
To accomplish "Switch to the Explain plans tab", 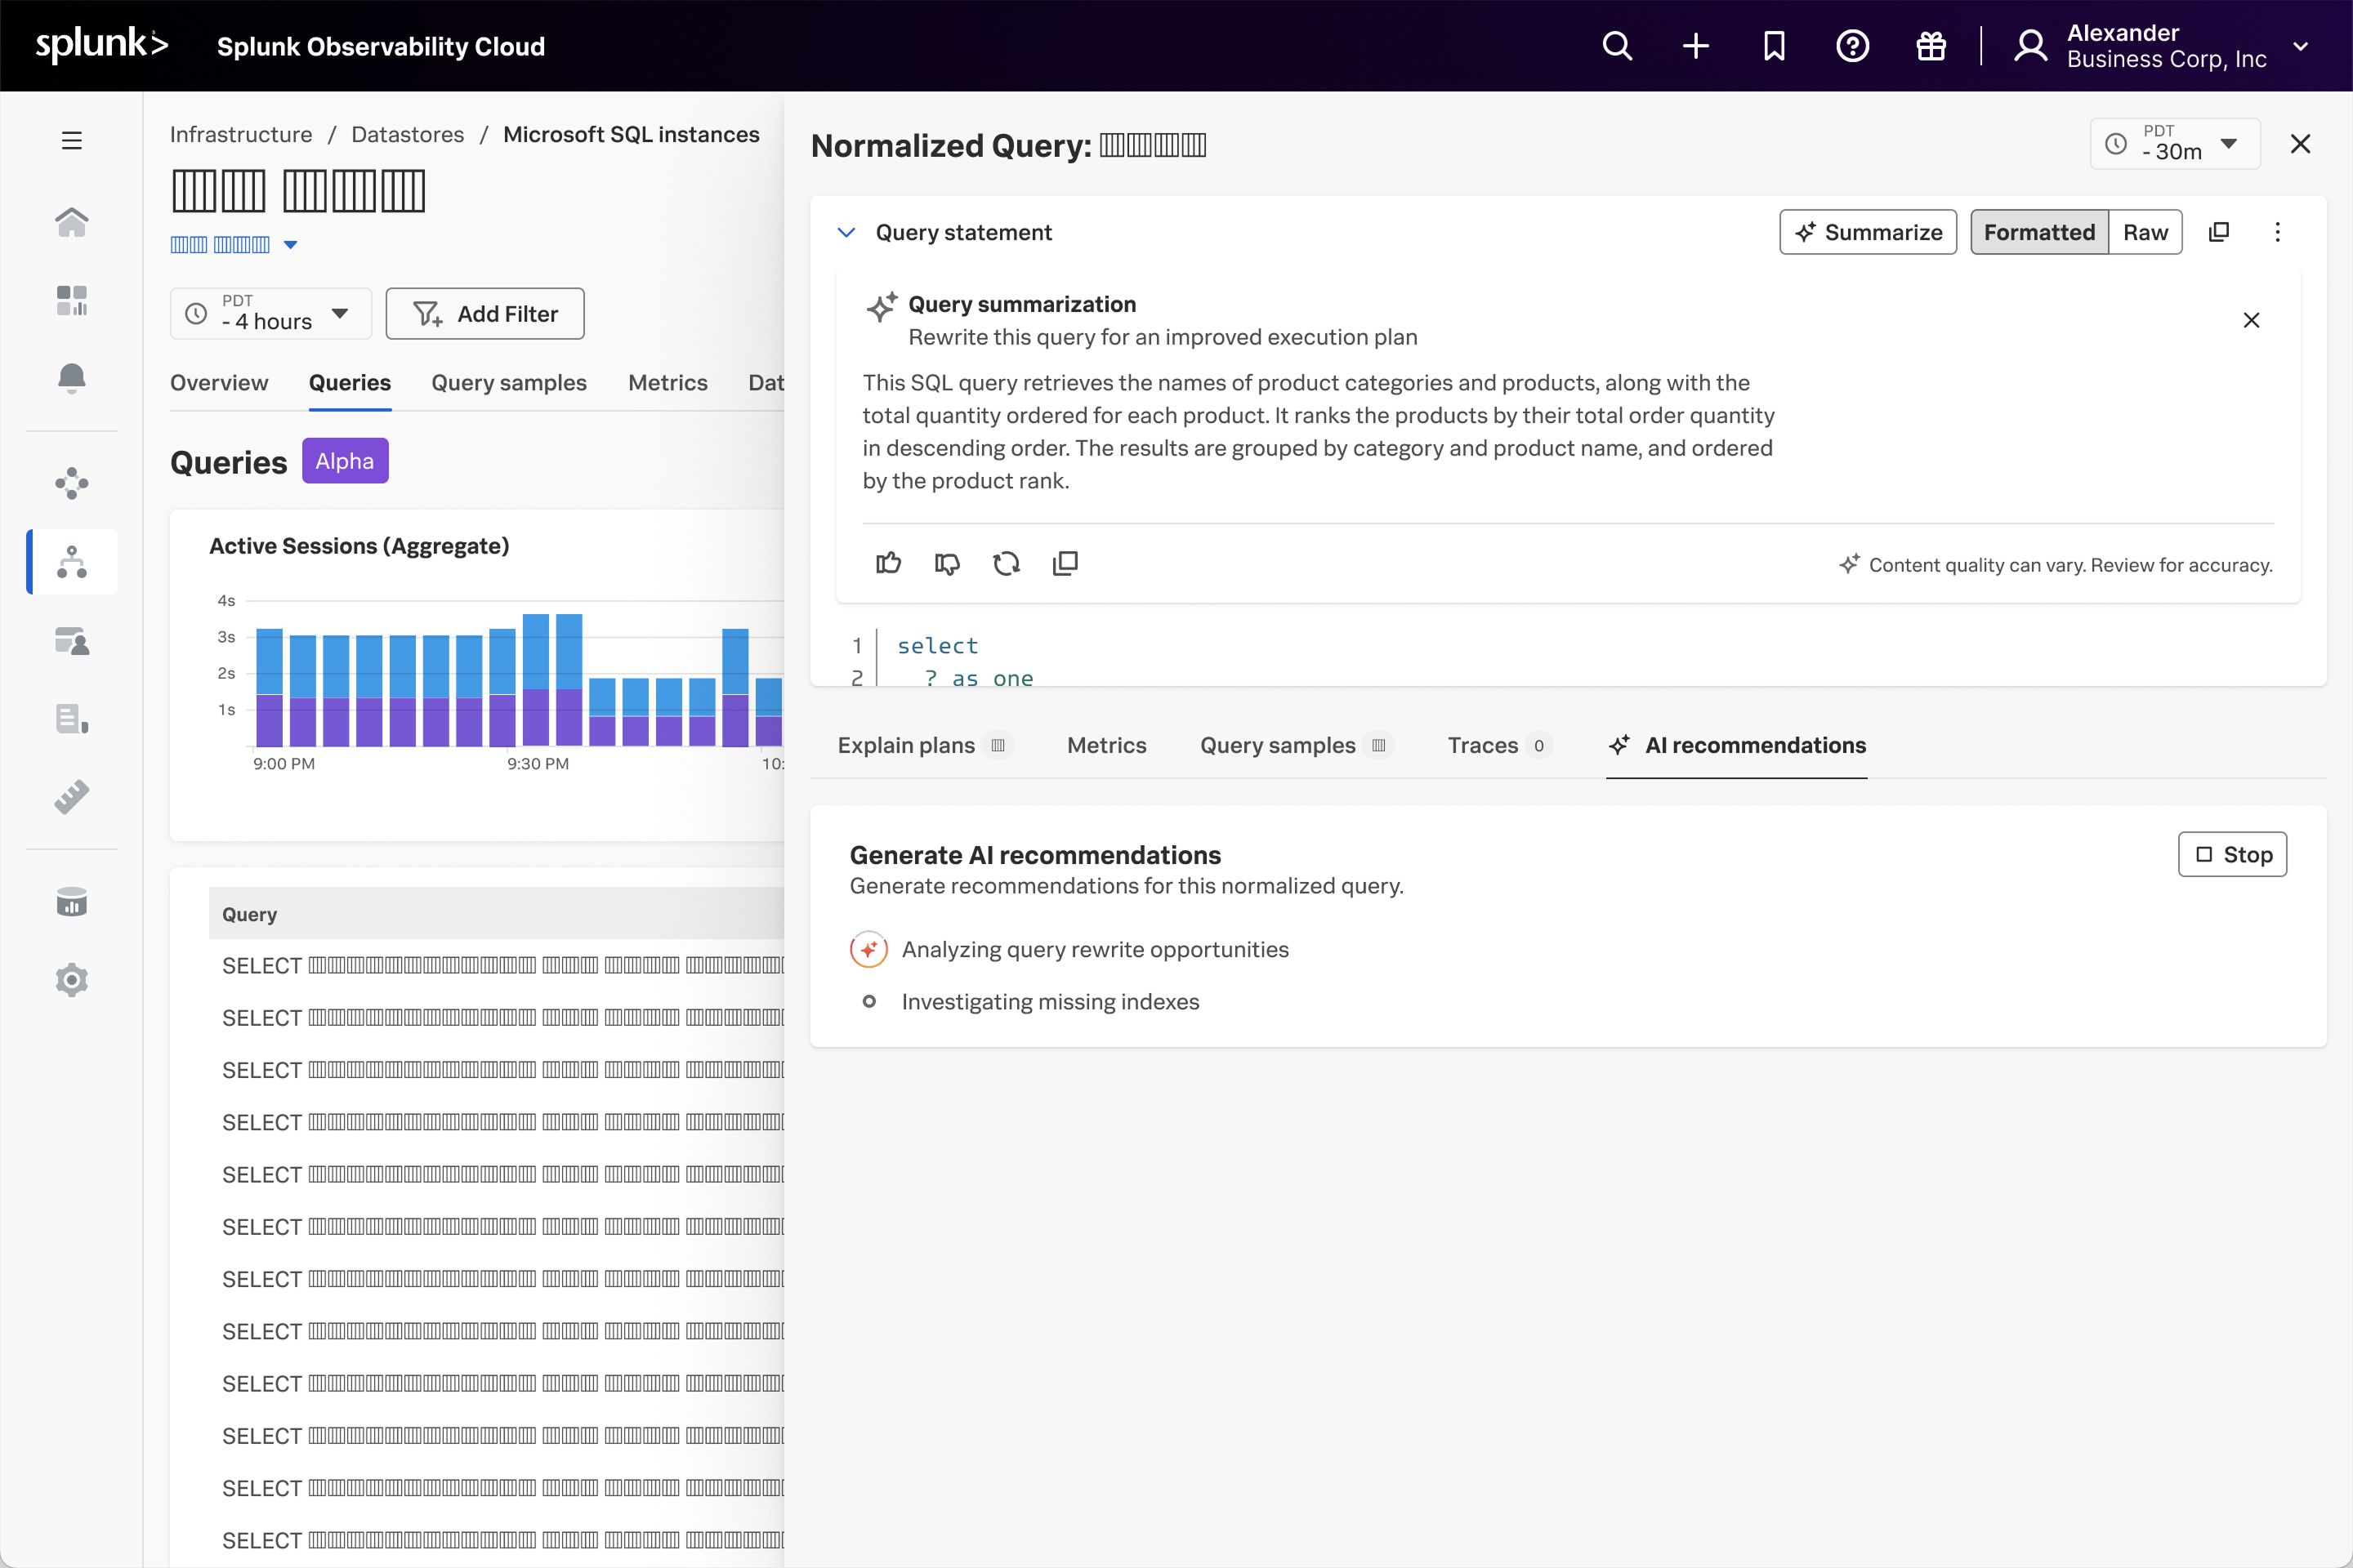I will (906, 745).
